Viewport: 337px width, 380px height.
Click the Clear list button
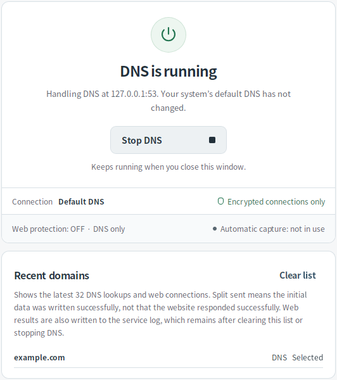(x=298, y=275)
